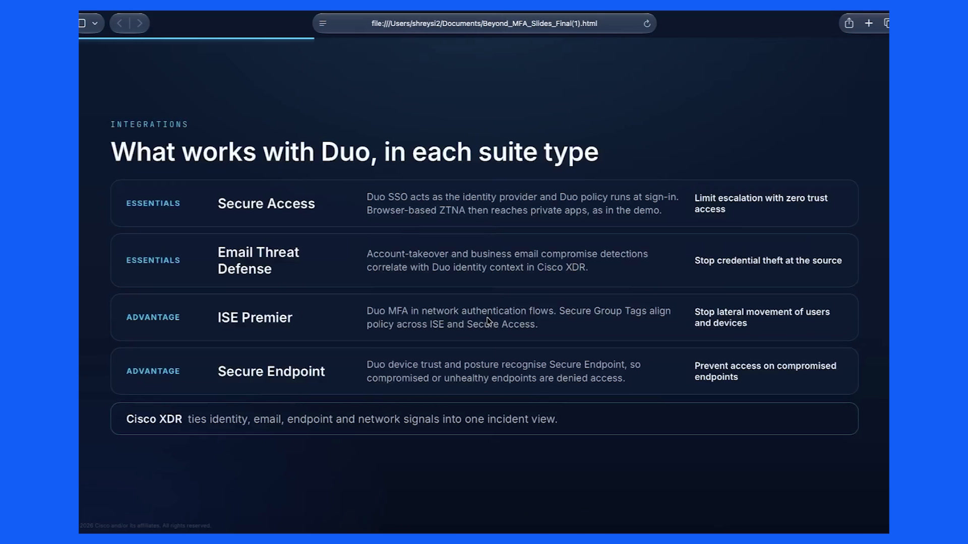
Task: Expand the sidebar dropdown chevron
Action: [95, 23]
